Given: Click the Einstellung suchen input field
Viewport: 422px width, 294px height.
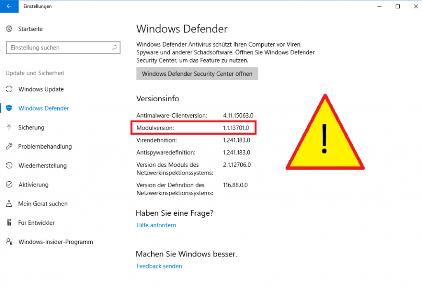Looking at the screenshot, I should pos(62,47).
